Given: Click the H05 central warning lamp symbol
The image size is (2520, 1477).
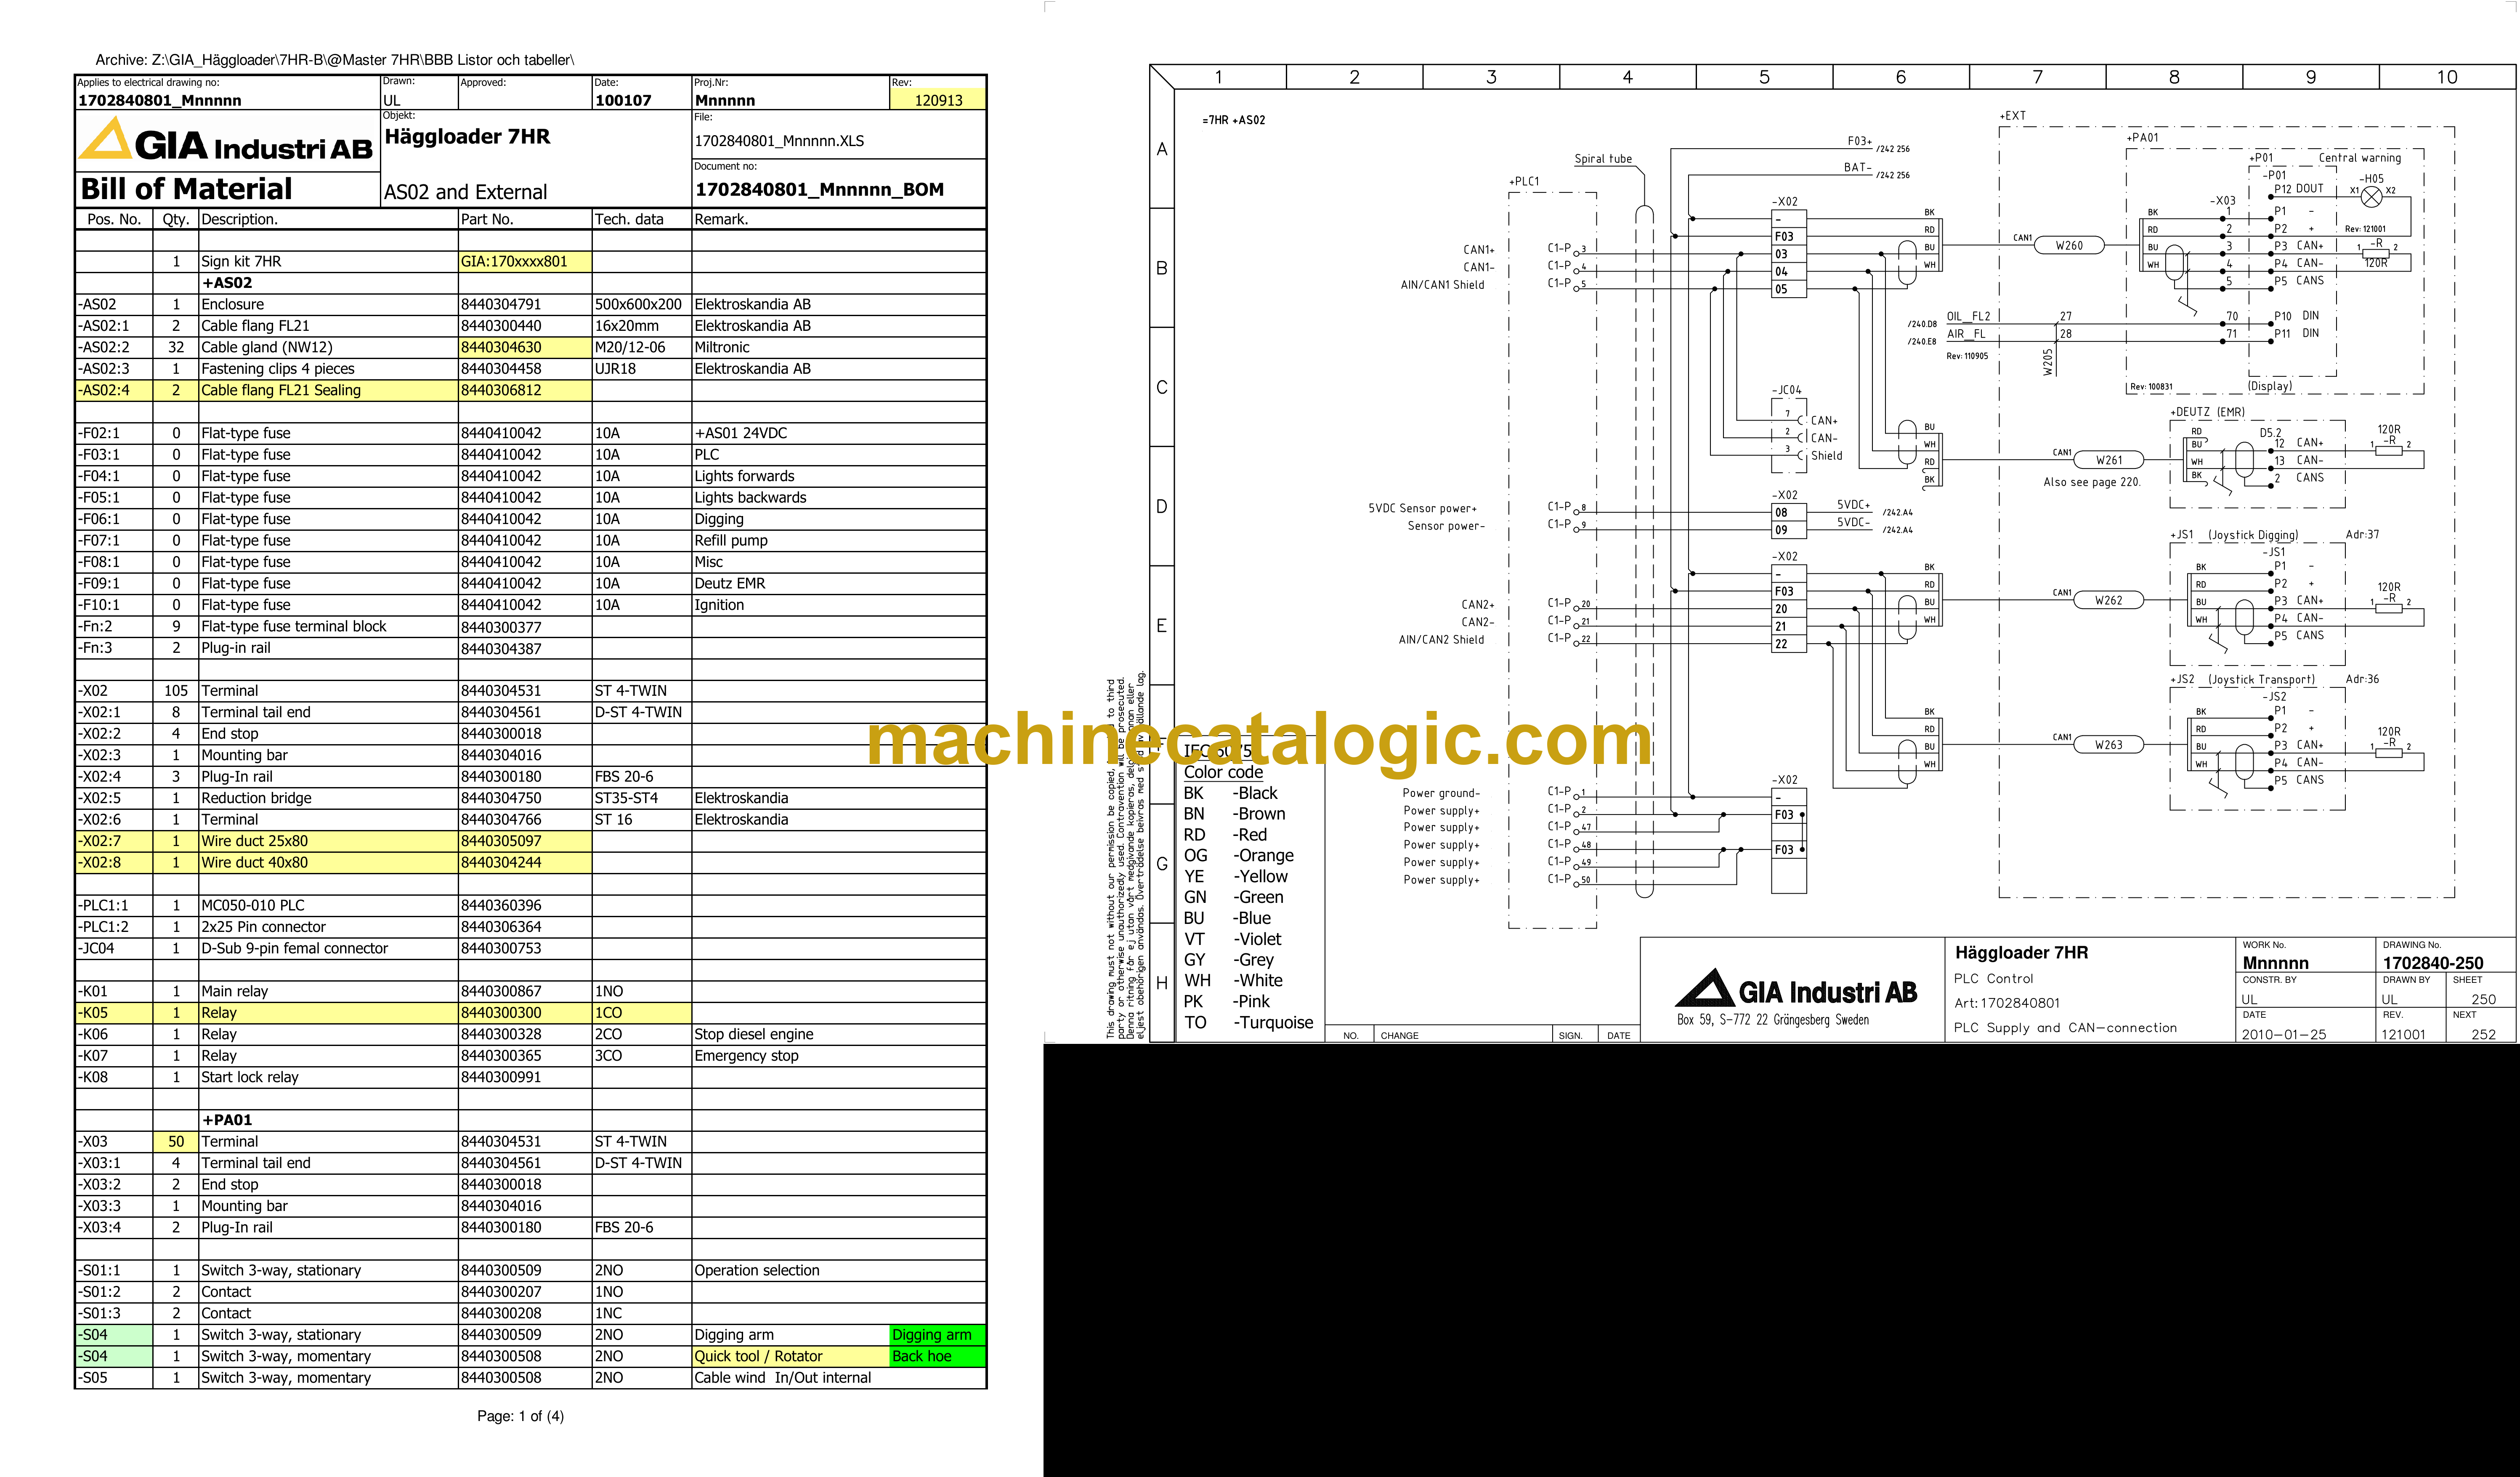Looking at the screenshot, I should (2371, 197).
